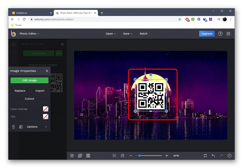Click the fullscreen expand icon

coord(123,156)
